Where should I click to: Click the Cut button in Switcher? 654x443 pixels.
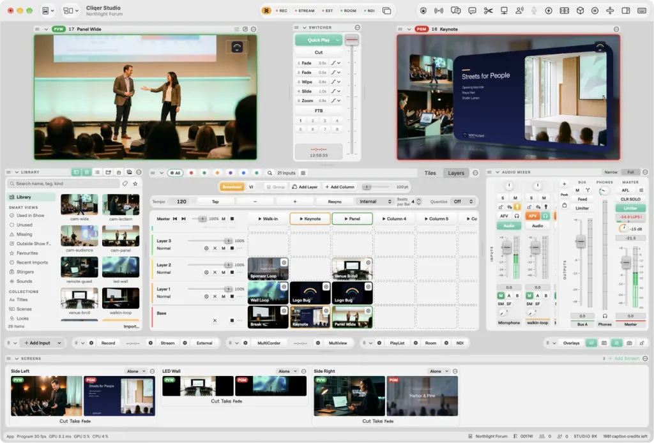(319, 52)
